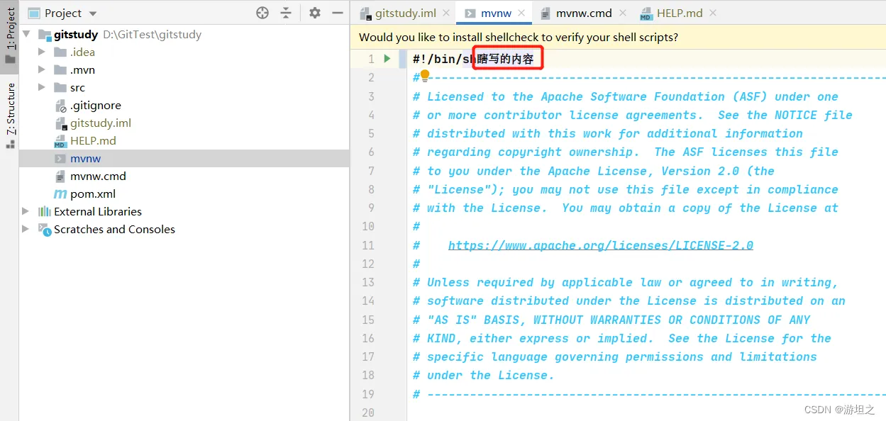
Task: Switch to the HELP.md editor tab
Action: coord(680,13)
